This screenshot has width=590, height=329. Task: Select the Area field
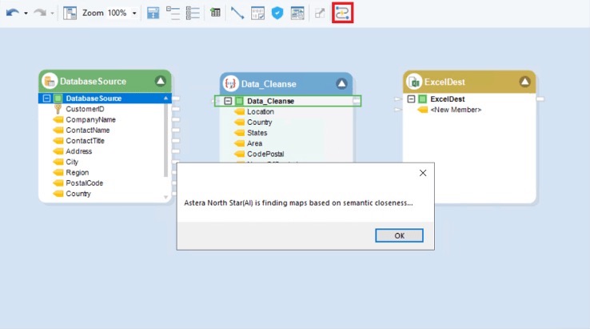click(x=254, y=143)
